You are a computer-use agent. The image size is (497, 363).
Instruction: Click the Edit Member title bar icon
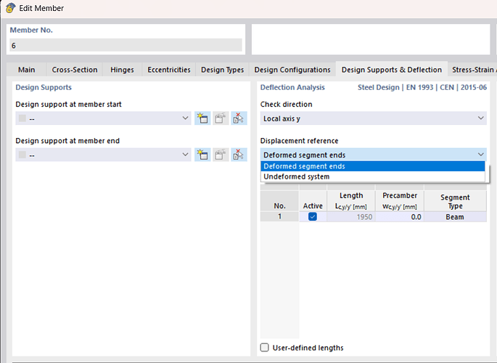(x=10, y=8)
